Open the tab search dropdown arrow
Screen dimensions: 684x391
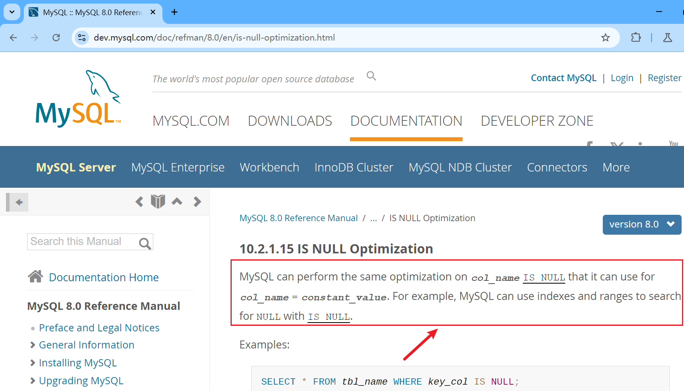pyautogui.click(x=12, y=12)
